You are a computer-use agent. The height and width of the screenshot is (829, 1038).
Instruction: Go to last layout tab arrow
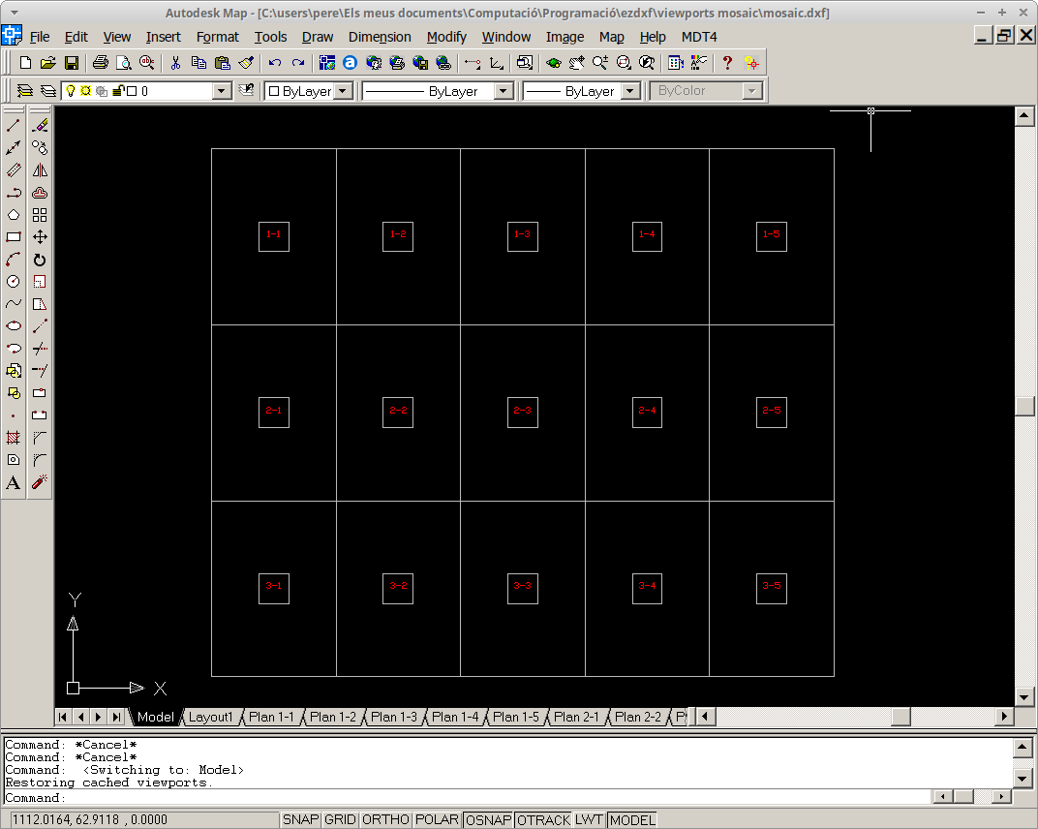pyautogui.click(x=116, y=717)
